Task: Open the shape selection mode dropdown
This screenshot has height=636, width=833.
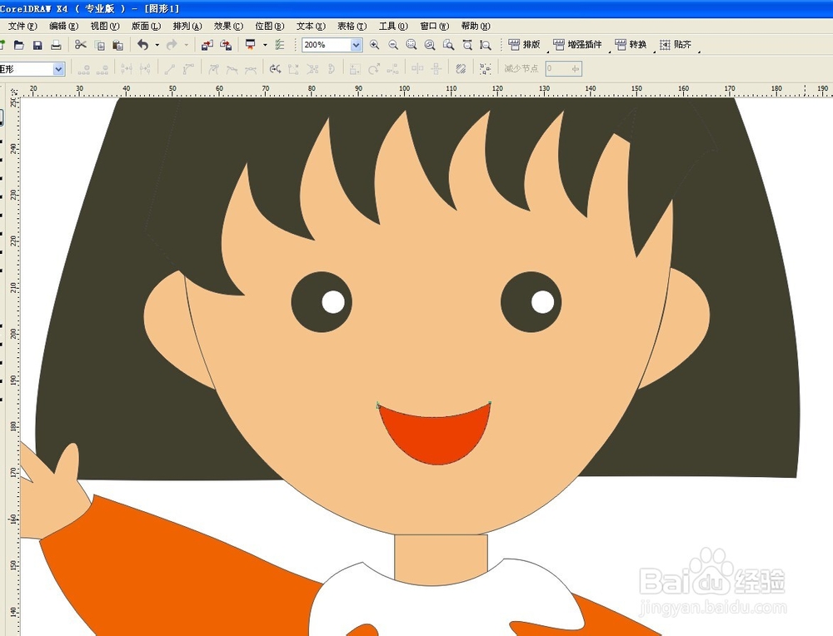Action: tap(58, 69)
